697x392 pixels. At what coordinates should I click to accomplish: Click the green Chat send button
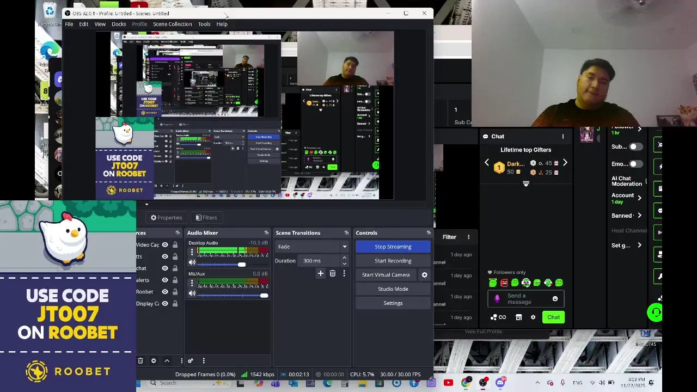click(x=553, y=317)
